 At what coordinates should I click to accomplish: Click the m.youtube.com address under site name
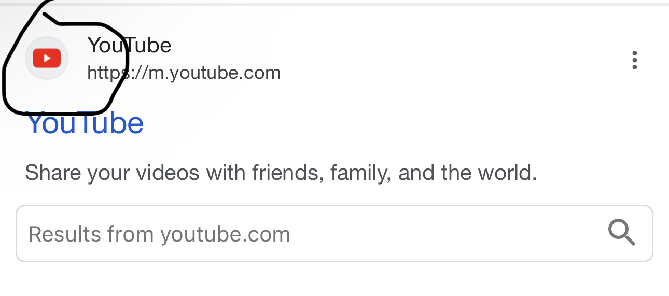184,73
